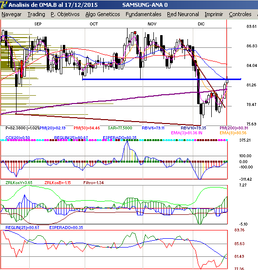Click the RBW10=79.35 label
This screenshot has width=258, height=270.
pyautogui.click(x=193, y=128)
